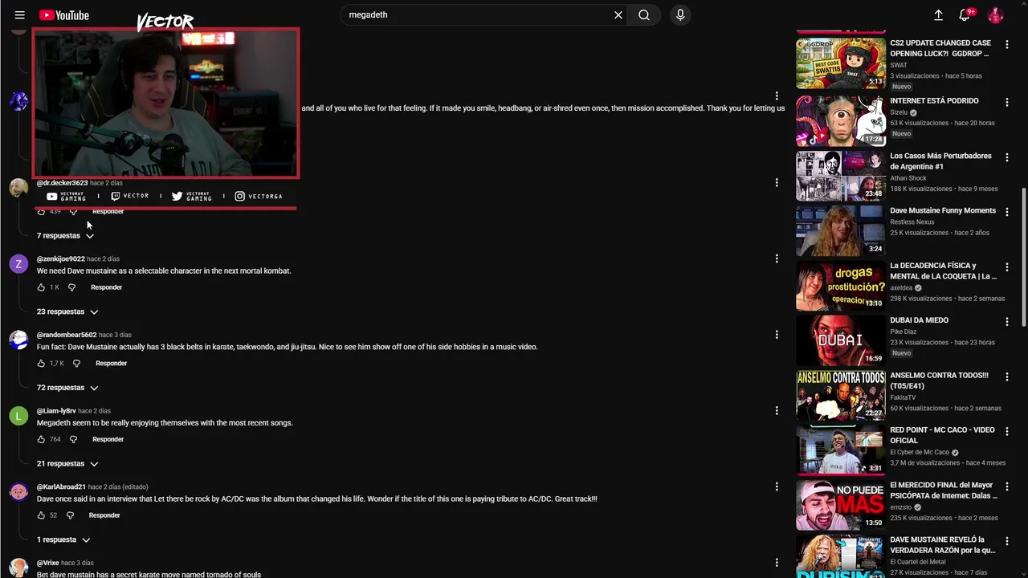Open INTERNET ESTÁ PODRIDO thumbnail

click(841, 120)
